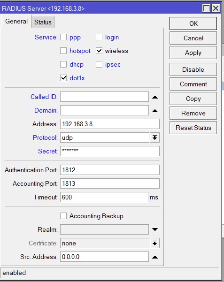Screen dimensions: 224x282
Task: Select the RADIUS Server title bar text
Action: (43, 8)
